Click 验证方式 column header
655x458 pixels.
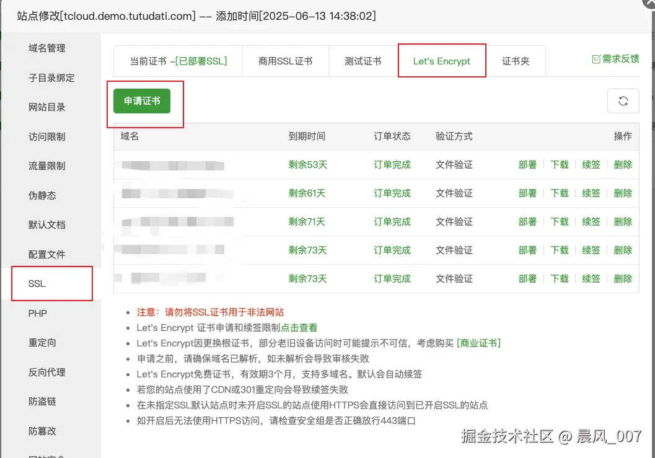tap(454, 136)
